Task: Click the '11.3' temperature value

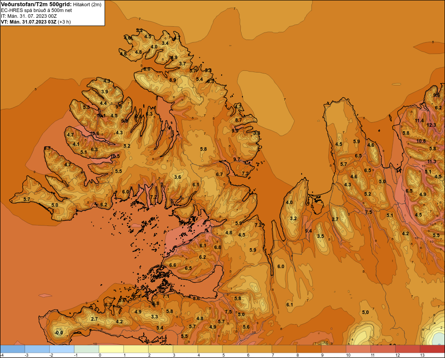Action: 432,161
